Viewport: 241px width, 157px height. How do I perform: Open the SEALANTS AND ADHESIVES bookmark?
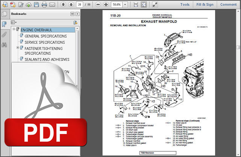[47, 59]
